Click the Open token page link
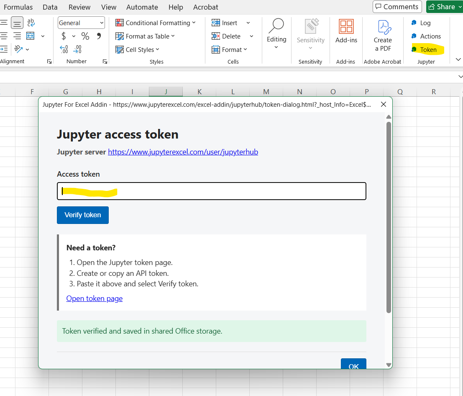Viewport: 463px width, 396px height. coord(94,298)
